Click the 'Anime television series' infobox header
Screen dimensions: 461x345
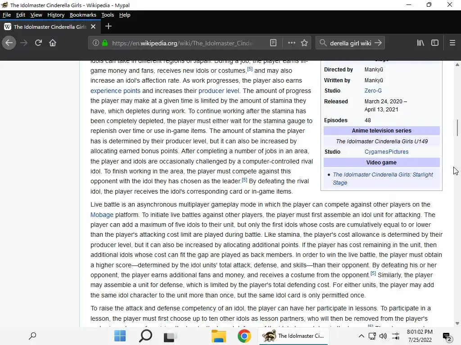point(382,131)
